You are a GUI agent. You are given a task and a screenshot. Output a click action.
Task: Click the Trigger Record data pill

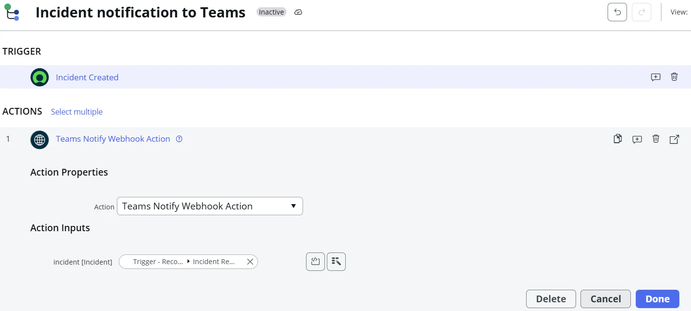click(x=188, y=262)
